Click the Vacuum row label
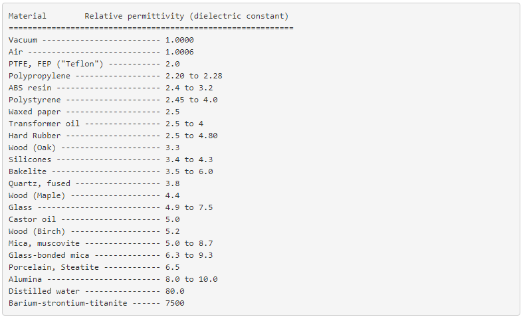Viewport: 523px width, 319px height. [x=23, y=40]
